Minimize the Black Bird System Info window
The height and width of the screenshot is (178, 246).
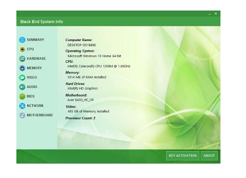(209, 14)
